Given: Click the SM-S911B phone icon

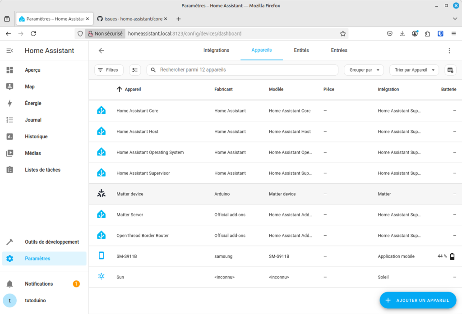Looking at the screenshot, I should coord(102,256).
